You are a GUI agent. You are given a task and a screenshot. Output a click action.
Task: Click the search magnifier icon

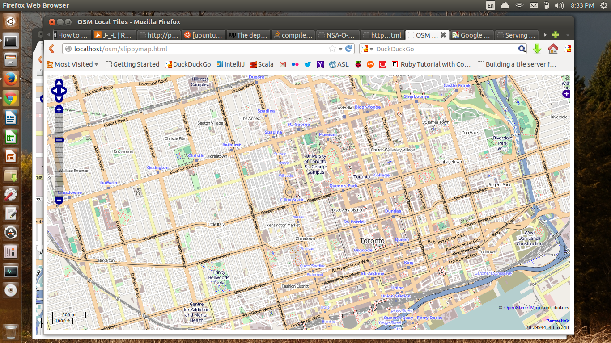point(522,49)
